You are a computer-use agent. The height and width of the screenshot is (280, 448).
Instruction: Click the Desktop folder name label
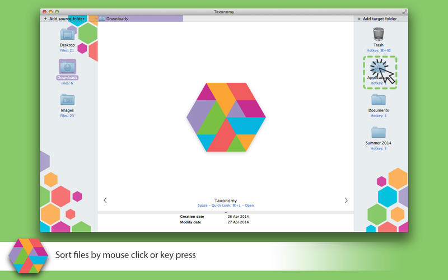click(67, 45)
